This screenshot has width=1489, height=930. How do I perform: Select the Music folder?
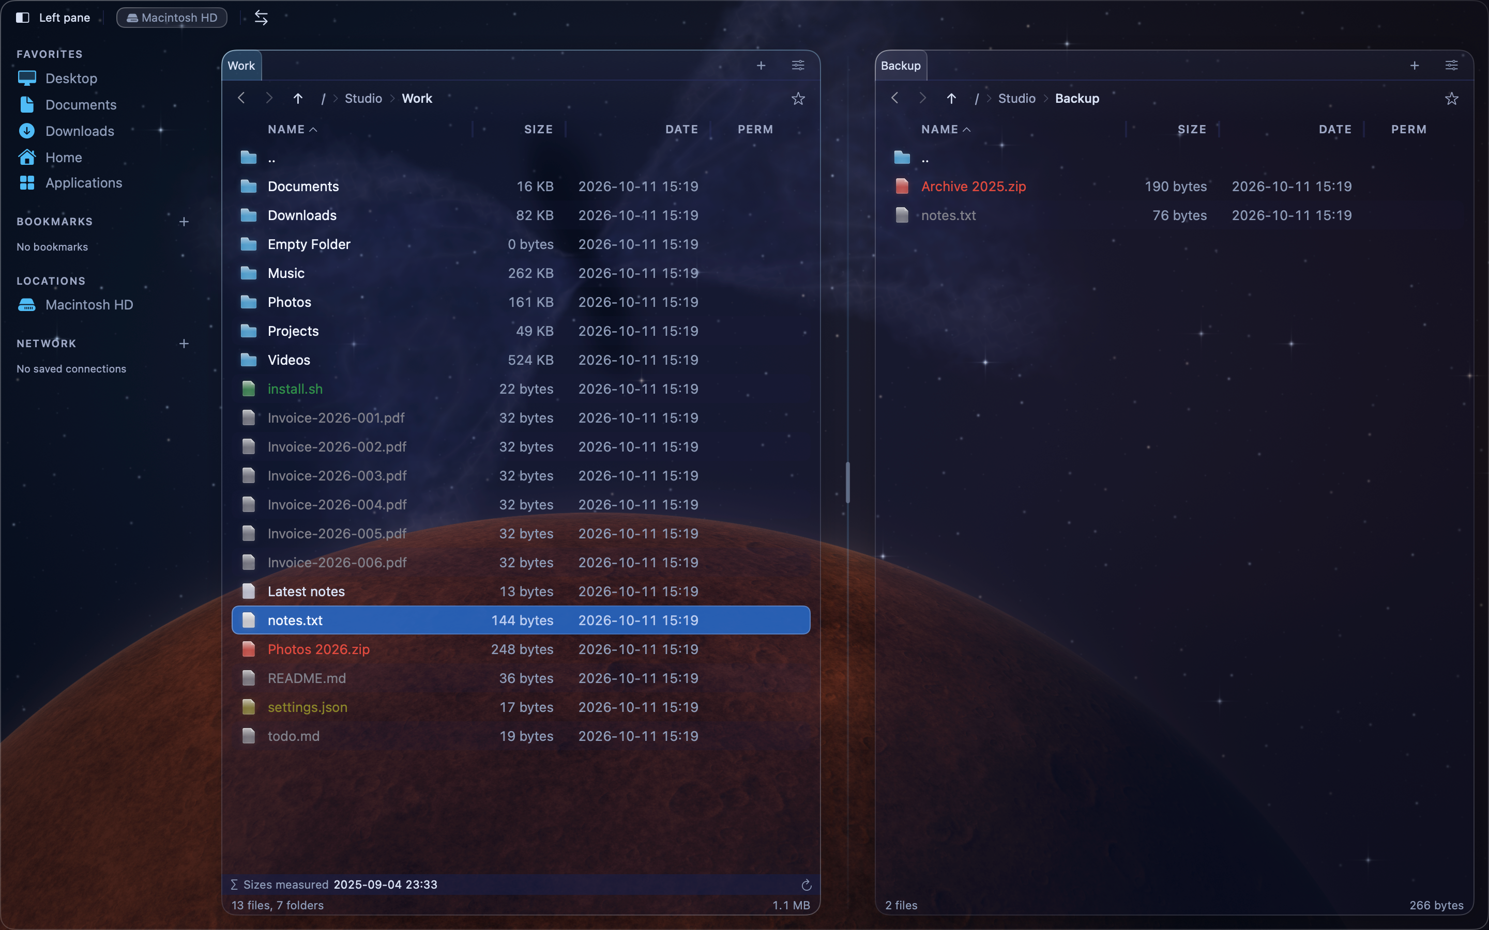point(521,273)
